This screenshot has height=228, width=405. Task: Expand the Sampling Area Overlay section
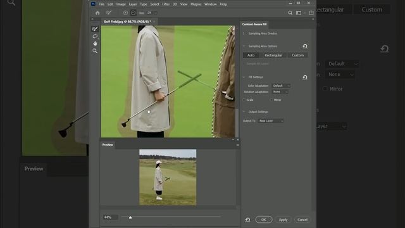click(244, 34)
